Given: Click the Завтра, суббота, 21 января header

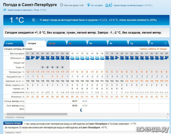Looking at the screenshot, I should point(153,49).
